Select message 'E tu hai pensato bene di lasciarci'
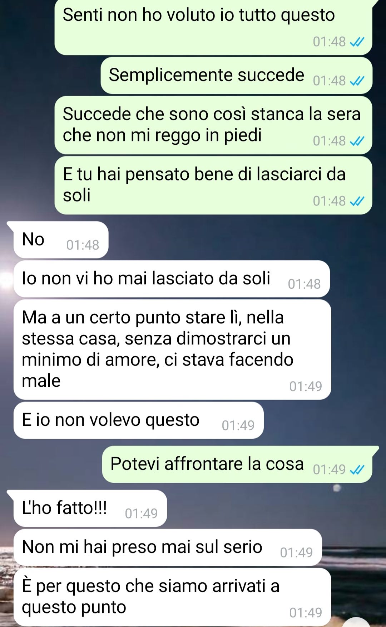Screen dimensions: 386x627 (x=213, y=185)
